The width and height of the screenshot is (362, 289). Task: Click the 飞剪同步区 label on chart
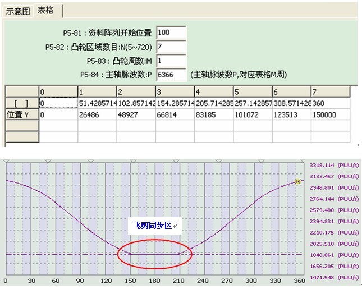click(152, 226)
